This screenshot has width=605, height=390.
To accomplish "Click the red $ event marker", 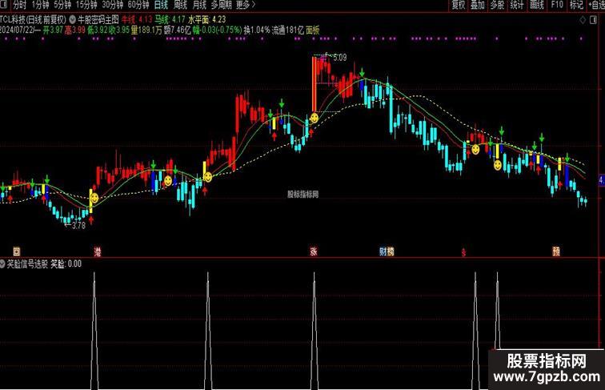I will pos(463,252).
